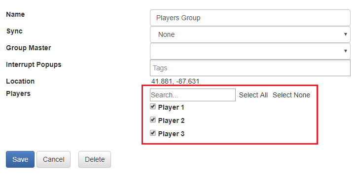Toggle the Player 3 checkbox
Image resolution: width=356 pixels, height=179 pixels.
153,133
